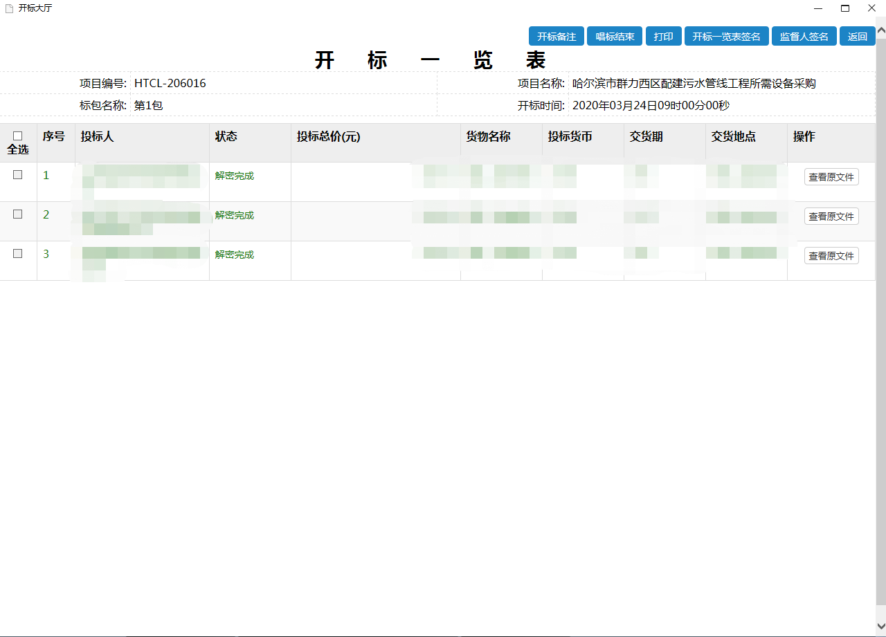Click the 开标大厅 window document icon
886x637 pixels.
pos(9,8)
